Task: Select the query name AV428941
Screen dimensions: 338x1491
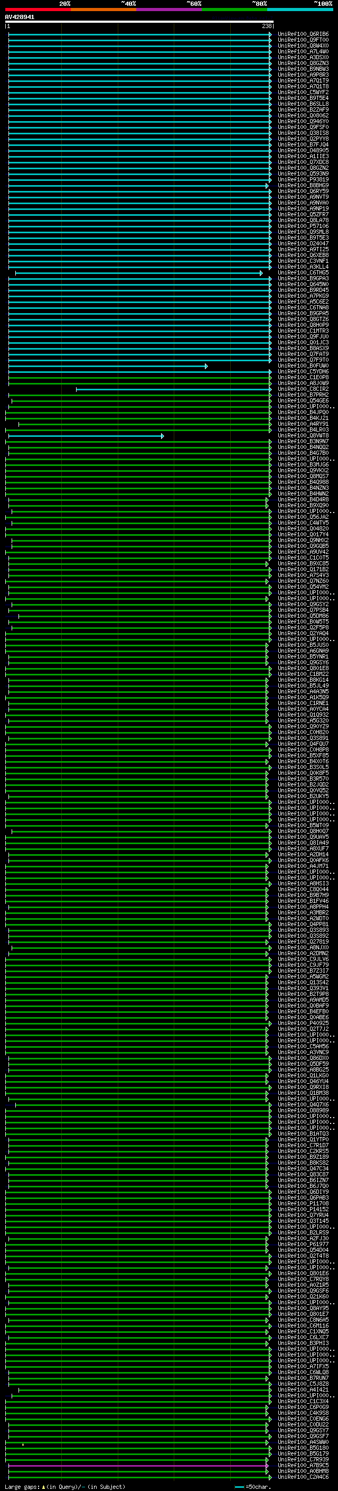Action: (x=20, y=17)
